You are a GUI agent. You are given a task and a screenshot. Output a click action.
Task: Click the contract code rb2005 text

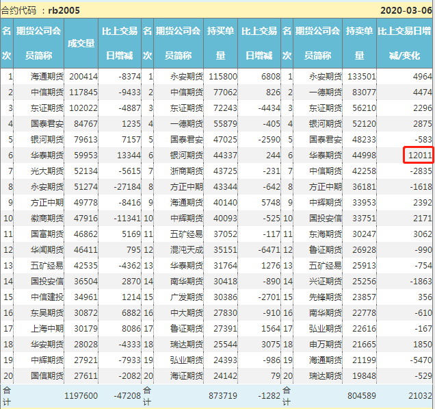pyautogui.click(x=64, y=10)
